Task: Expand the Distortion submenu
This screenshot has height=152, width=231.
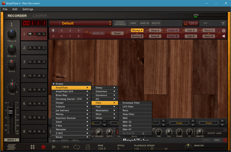Action: (x=105, y=91)
